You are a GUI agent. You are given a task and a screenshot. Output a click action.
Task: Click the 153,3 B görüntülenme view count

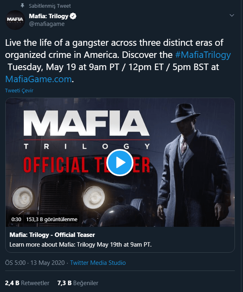coord(51,219)
